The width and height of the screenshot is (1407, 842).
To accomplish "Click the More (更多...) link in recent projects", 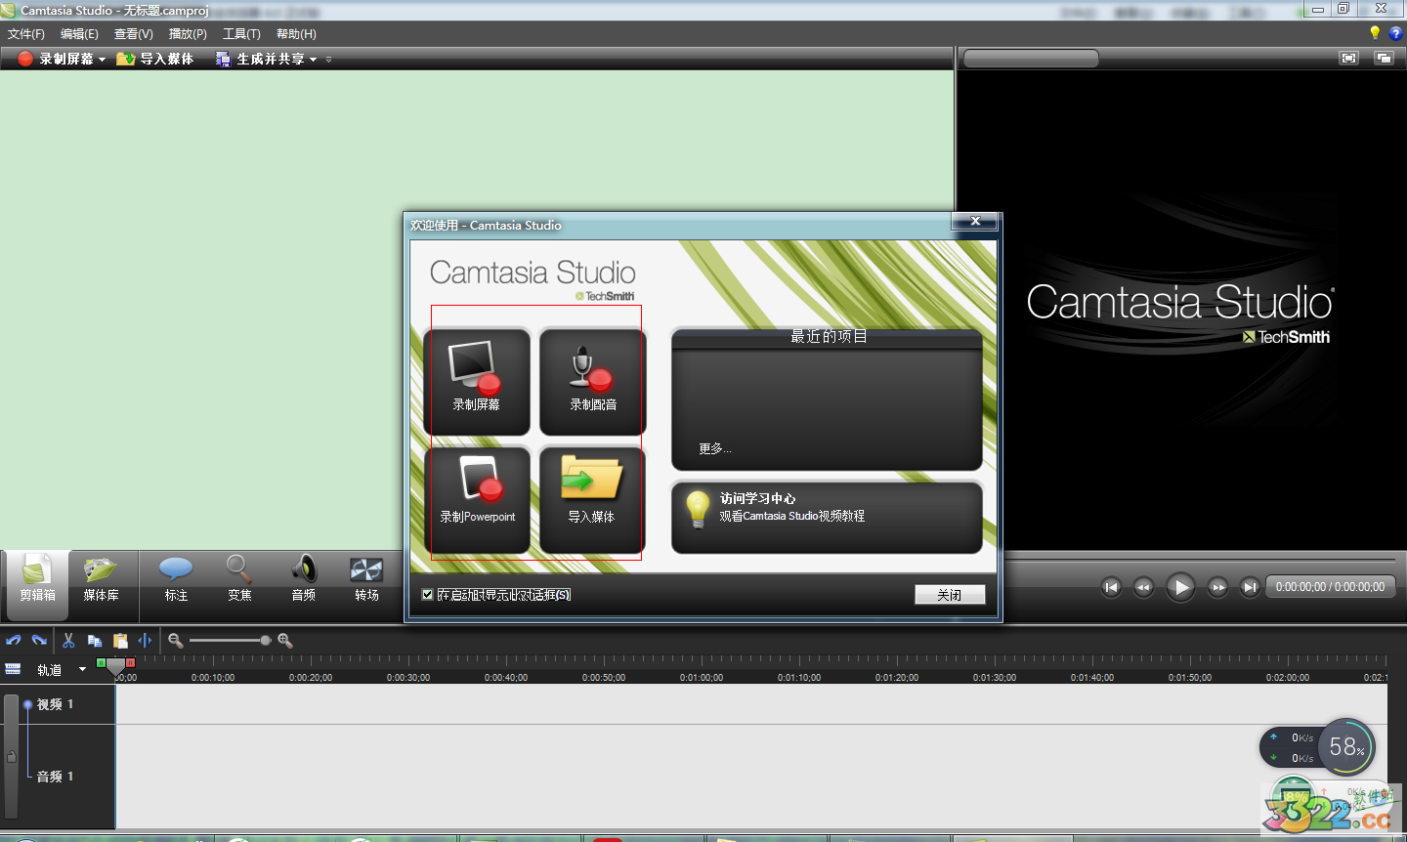I will 714,448.
